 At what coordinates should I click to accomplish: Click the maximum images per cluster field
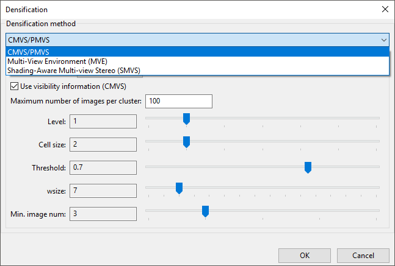tap(178, 100)
